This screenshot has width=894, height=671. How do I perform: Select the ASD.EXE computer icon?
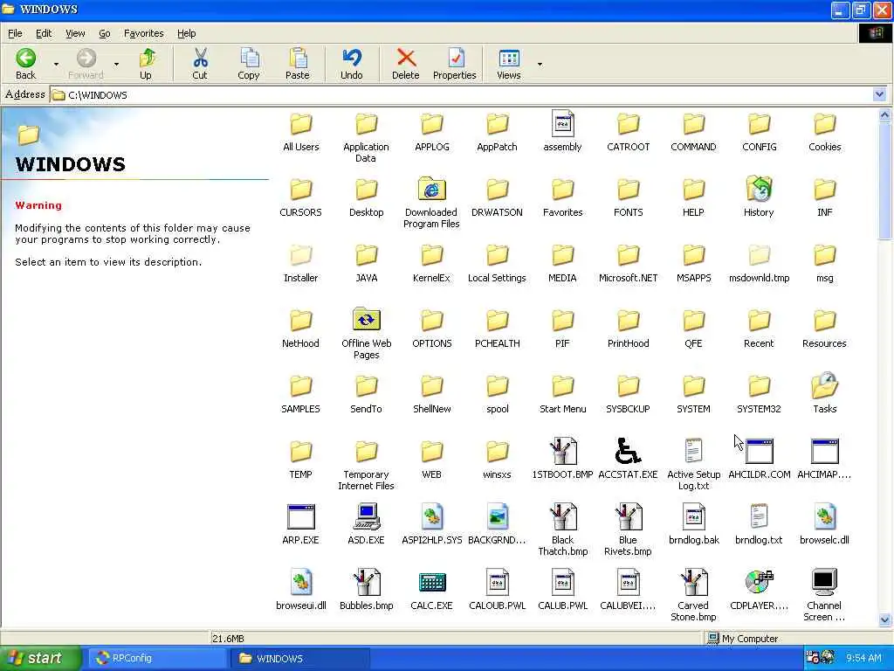tap(366, 517)
